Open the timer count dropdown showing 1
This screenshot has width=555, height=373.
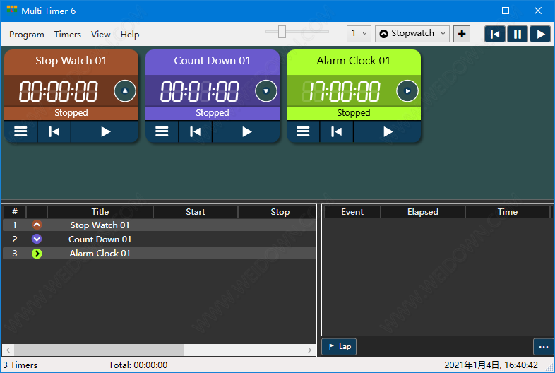coord(359,34)
